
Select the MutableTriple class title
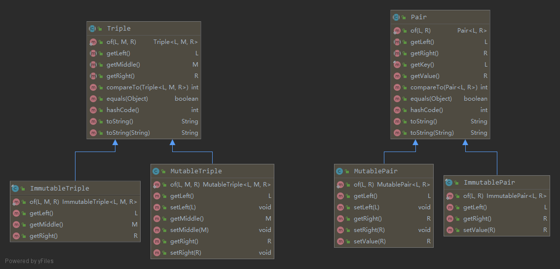click(x=196, y=171)
